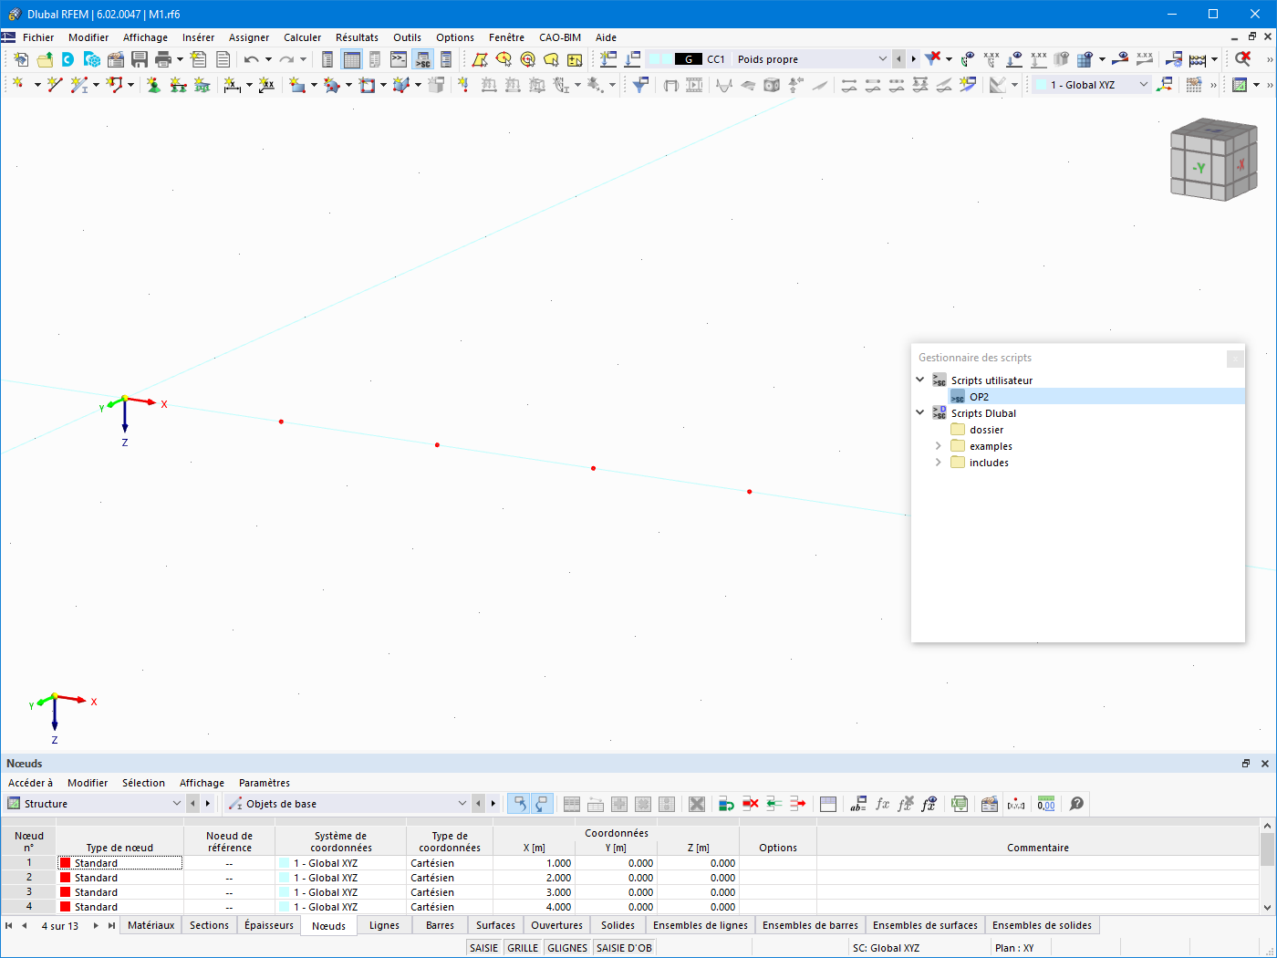Run the OP2 user script
The height and width of the screenshot is (958, 1277).
point(978,396)
